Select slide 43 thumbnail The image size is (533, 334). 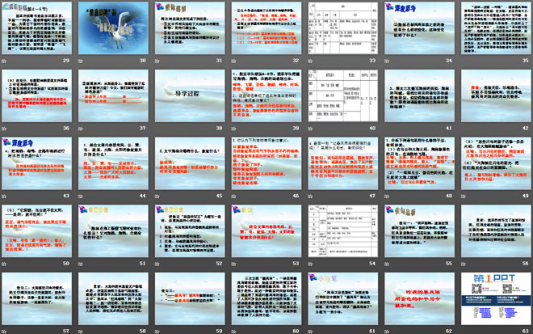(36, 163)
